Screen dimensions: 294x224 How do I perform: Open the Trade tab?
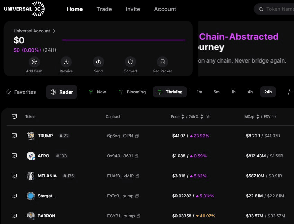tap(104, 9)
